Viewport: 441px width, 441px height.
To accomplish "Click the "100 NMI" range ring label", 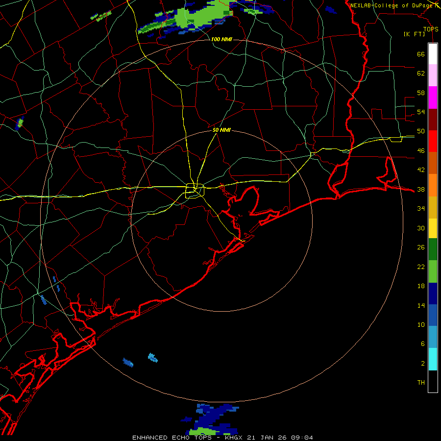I will (221, 39).
